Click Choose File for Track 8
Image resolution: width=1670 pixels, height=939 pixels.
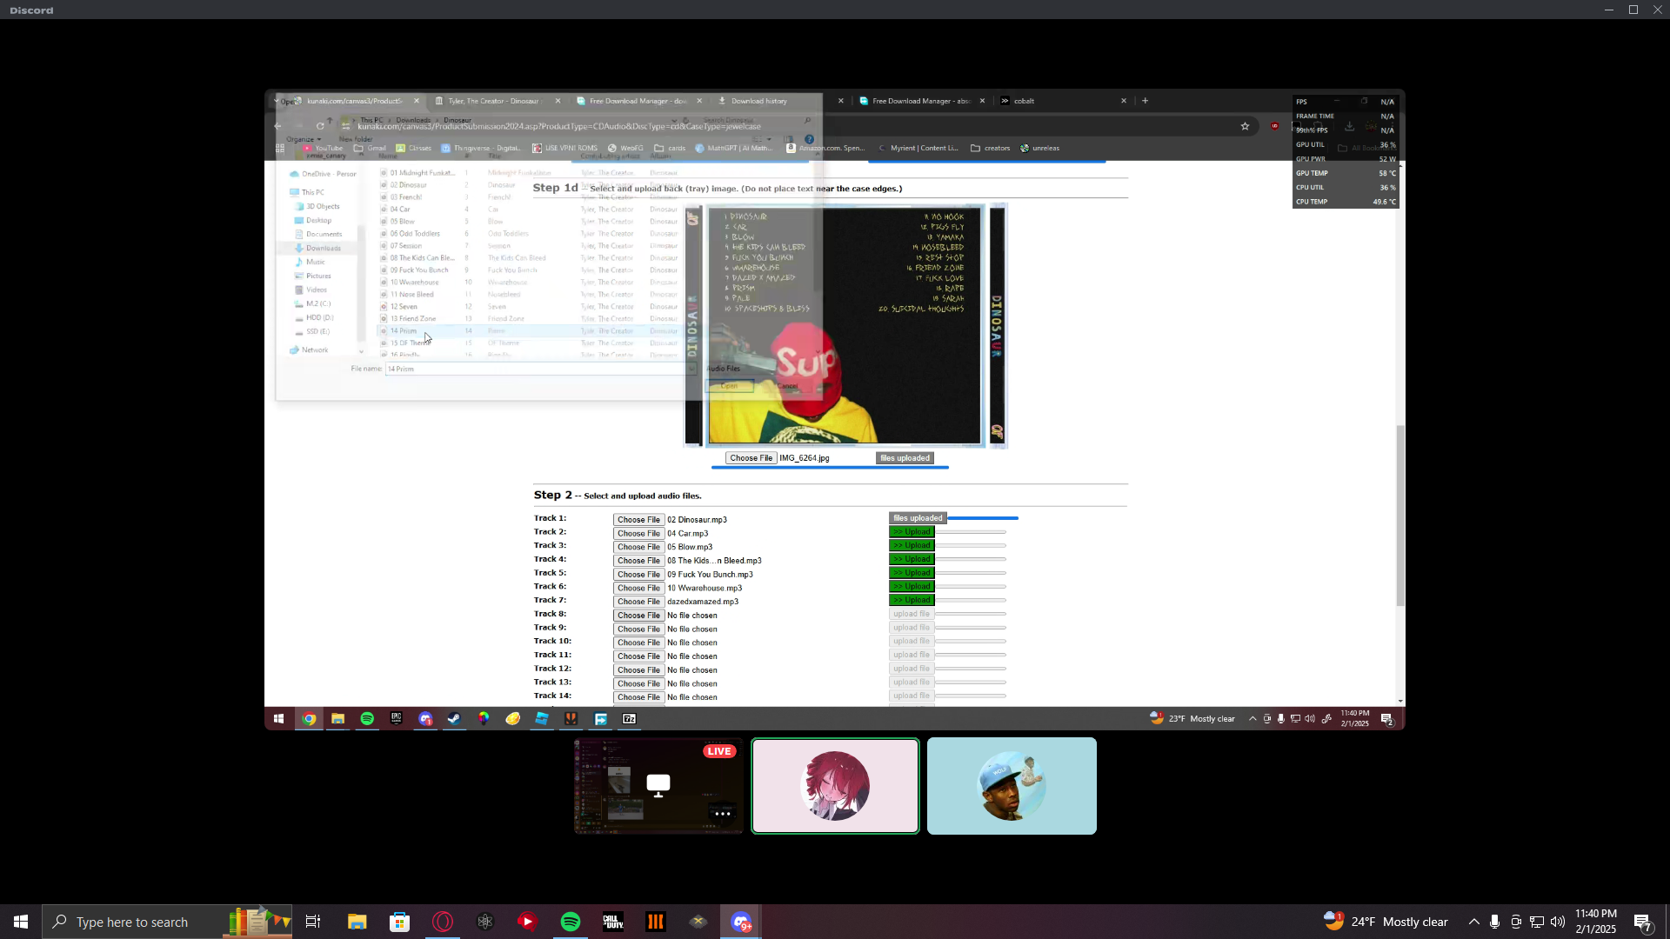tap(638, 616)
